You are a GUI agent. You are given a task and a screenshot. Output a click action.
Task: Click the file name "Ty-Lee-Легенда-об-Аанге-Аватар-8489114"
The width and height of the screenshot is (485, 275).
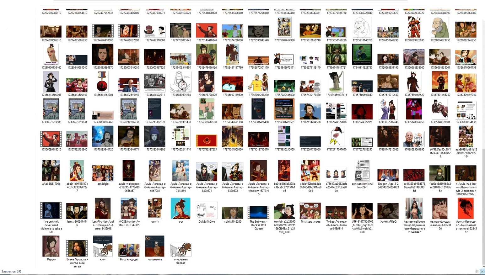pos(336,225)
